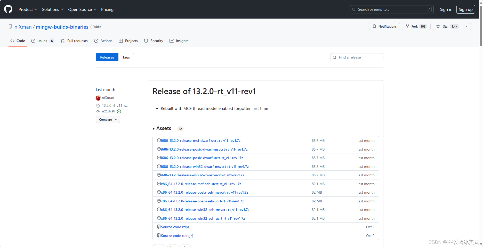Click the vertical page scrollbar thumb
The width and height of the screenshot is (483, 247).
481,26
